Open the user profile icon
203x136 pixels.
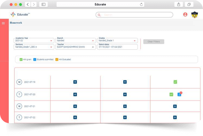pyautogui.click(x=185, y=14)
